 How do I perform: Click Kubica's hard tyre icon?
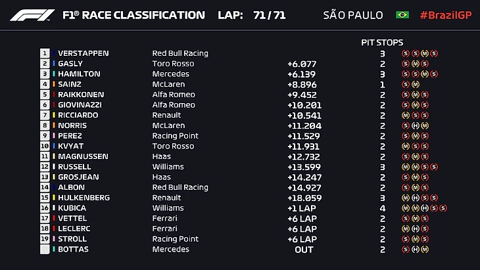click(424, 208)
